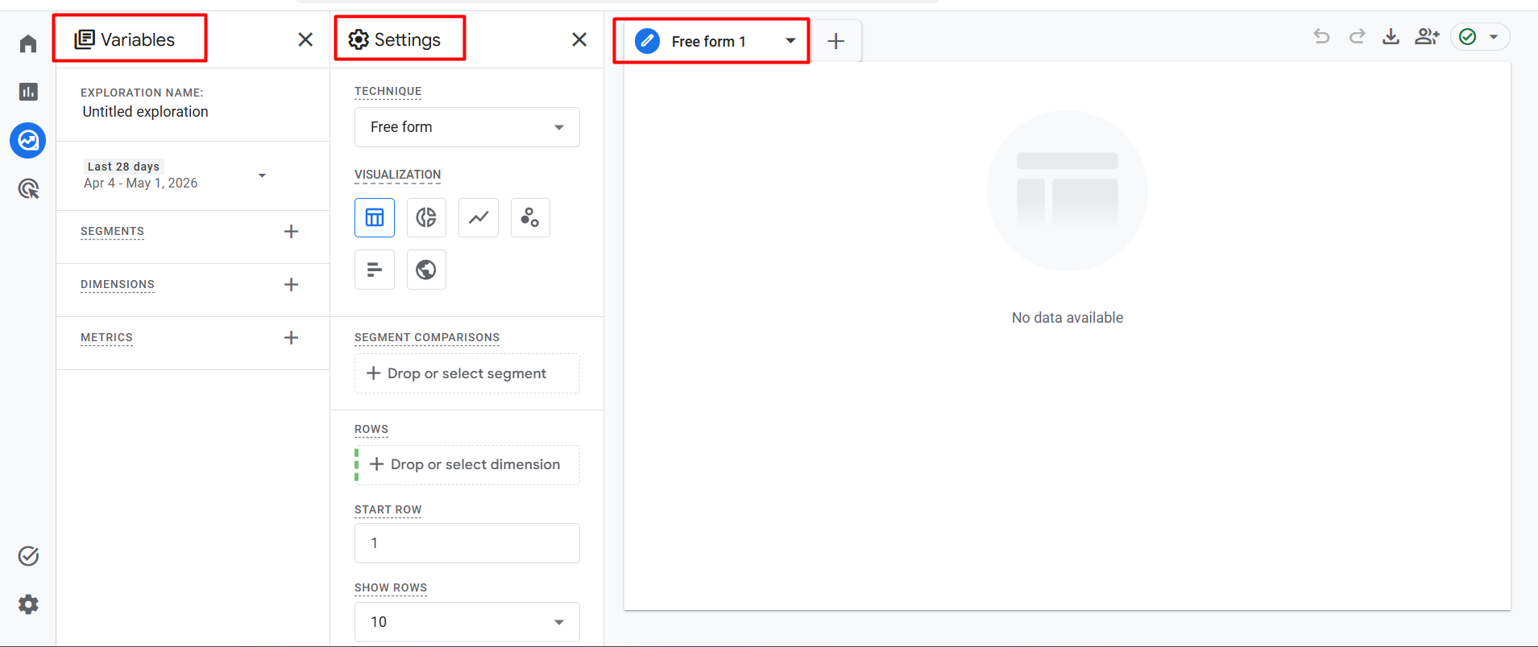This screenshot has height=647, width=1538.
Task: Select Donut chart visualization
Action: 426,217
